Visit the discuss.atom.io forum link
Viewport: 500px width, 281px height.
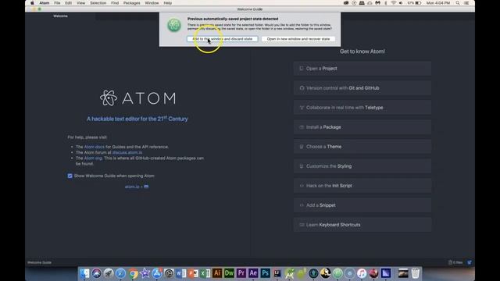[x=127, y=153]
